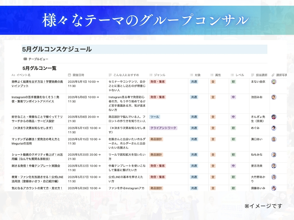Click the list icon beside 対象 header
Screen dimensions: 294x220
192,75
